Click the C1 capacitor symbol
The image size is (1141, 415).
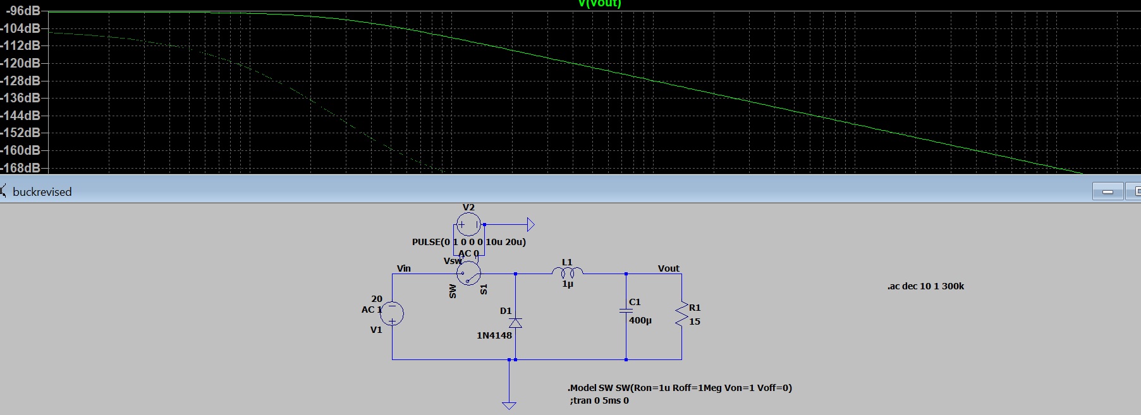click(626, 311)
